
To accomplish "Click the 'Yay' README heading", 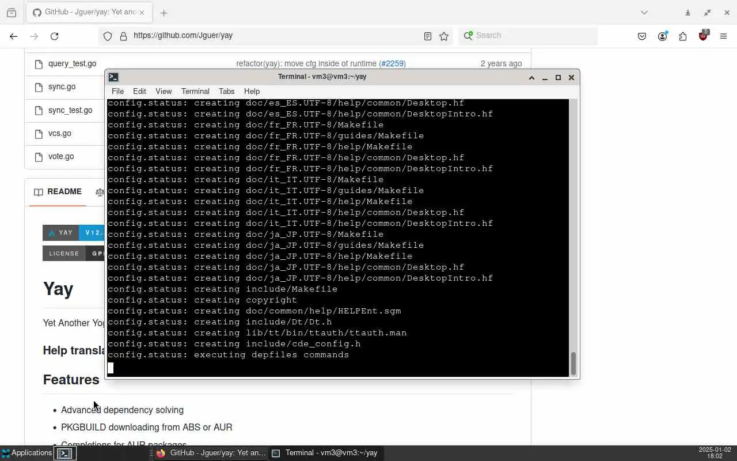I will point(58,288).
